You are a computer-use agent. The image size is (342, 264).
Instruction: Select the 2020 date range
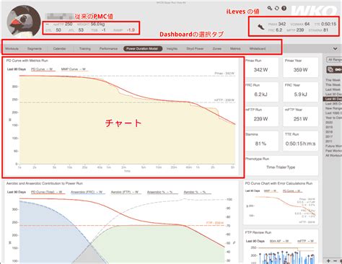click(329, 123)
